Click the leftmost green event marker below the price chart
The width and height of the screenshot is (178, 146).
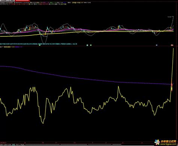[40, 45]
